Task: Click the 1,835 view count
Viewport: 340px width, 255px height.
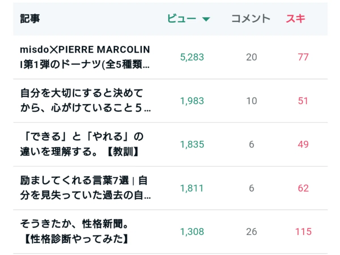Action: [x=192, y=145]
